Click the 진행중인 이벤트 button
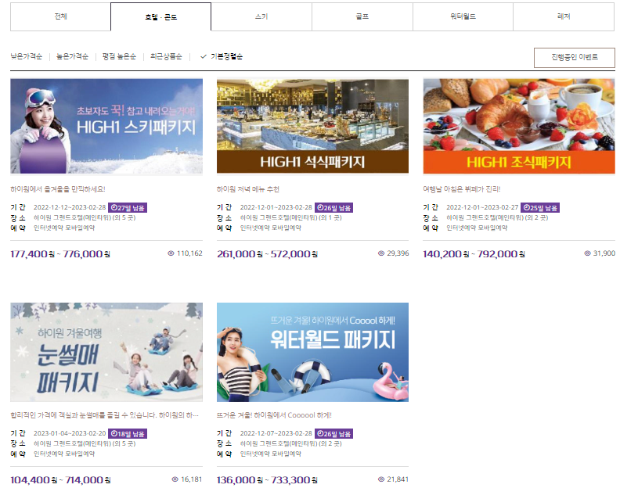 pyautogui.click(x=575, y=58)
